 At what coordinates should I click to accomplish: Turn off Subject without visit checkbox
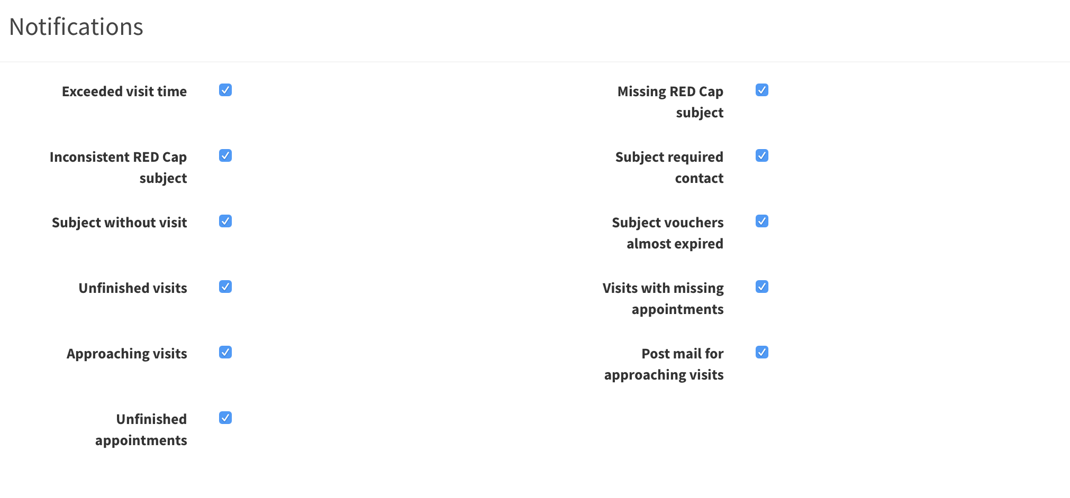pos(225,221)
